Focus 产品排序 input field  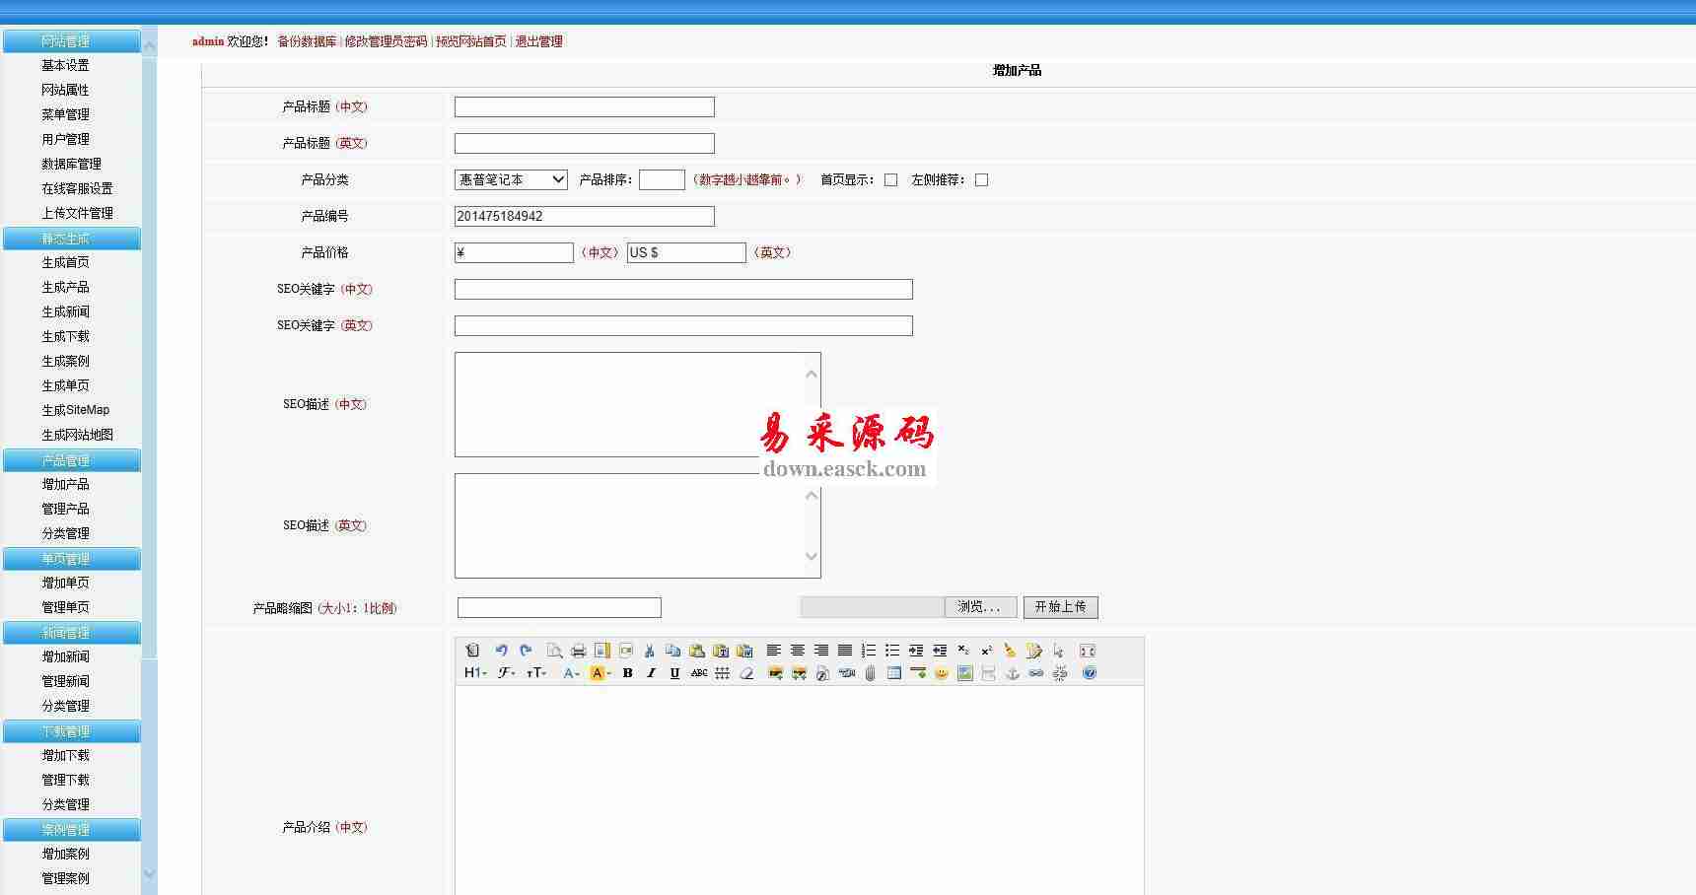[x=662, y=179]
